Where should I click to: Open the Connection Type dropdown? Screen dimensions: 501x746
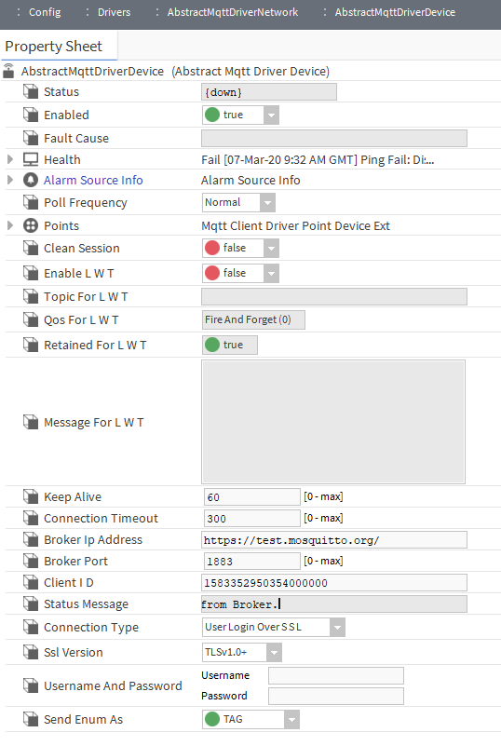coord(337,628)
